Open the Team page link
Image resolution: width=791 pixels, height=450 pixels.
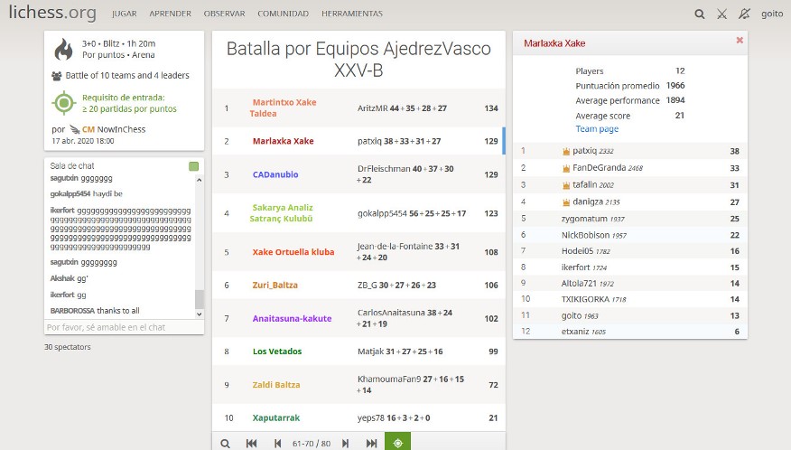pos(597,129)
